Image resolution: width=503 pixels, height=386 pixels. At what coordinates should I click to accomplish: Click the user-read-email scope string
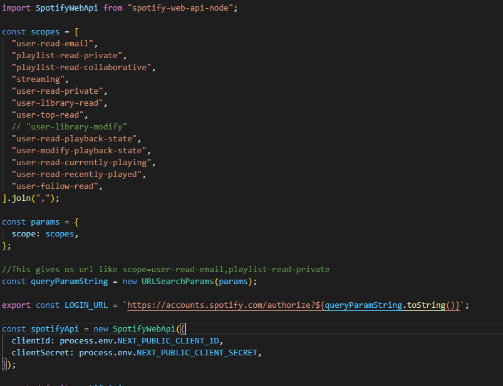tap(55, 43)
